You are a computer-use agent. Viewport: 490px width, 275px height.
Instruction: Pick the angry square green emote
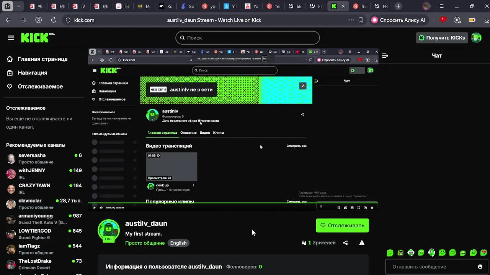(x=400, y=253)
